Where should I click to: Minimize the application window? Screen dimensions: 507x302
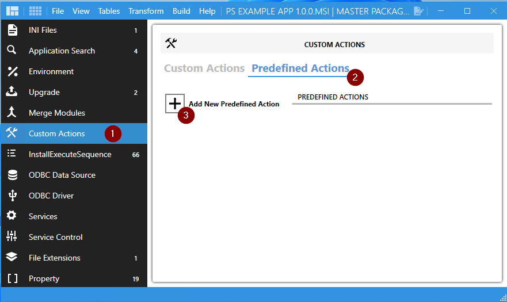coord(441,11)
